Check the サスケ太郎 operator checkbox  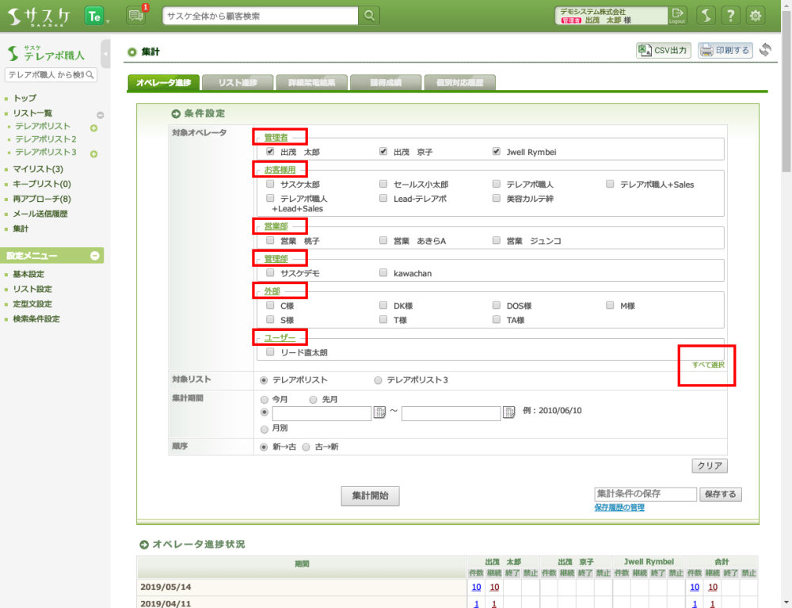(271, 184)
